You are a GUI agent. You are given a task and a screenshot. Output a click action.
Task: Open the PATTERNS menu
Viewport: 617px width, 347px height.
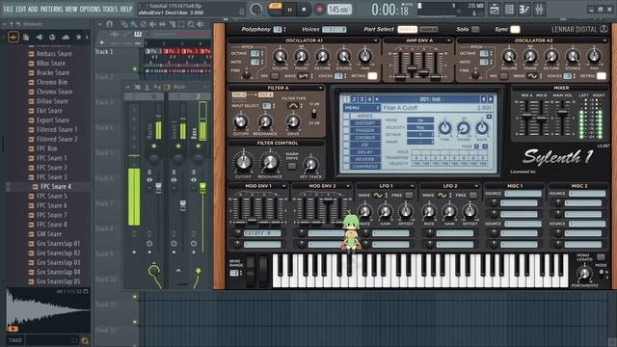point(51,9)
